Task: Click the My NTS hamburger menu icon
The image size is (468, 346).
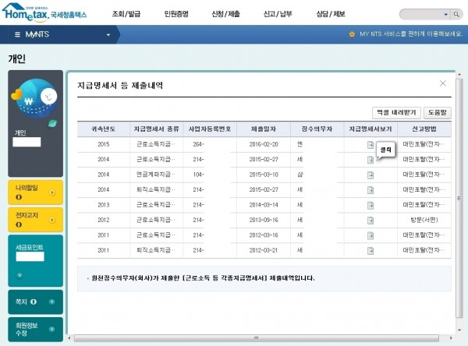Action: click(17, 35)
